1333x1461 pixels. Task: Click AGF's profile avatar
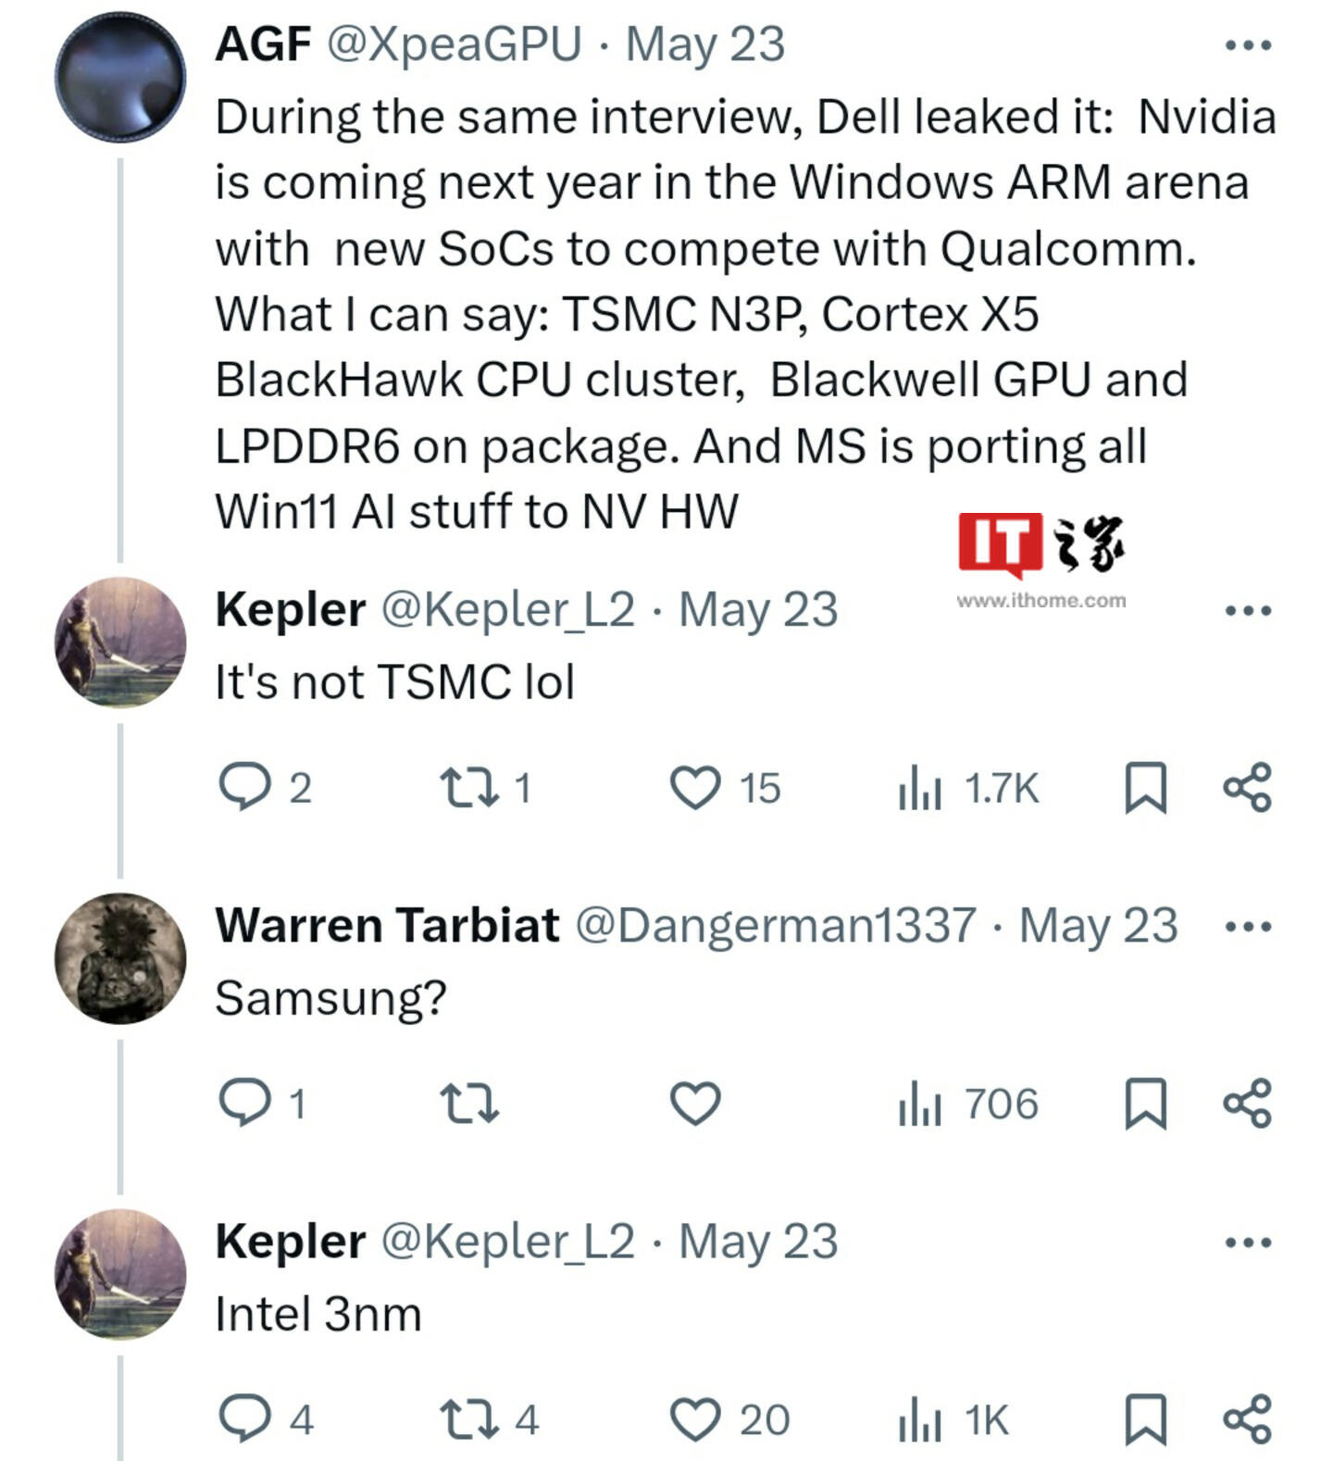click(120, 77)
